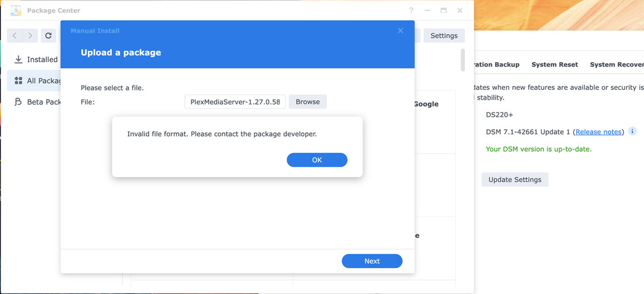Go back using the left arrow

(15, 36)
